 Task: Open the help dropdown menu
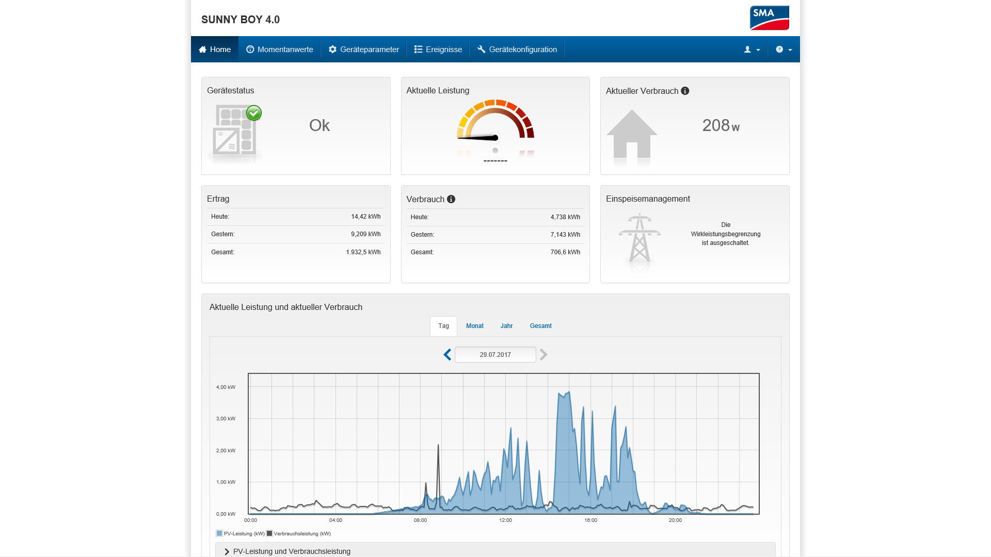point(784,50)
